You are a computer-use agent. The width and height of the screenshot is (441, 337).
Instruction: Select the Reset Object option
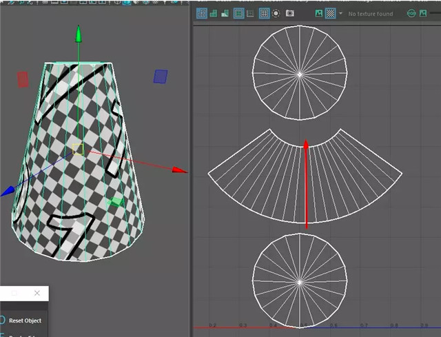[x=25, y=320]
